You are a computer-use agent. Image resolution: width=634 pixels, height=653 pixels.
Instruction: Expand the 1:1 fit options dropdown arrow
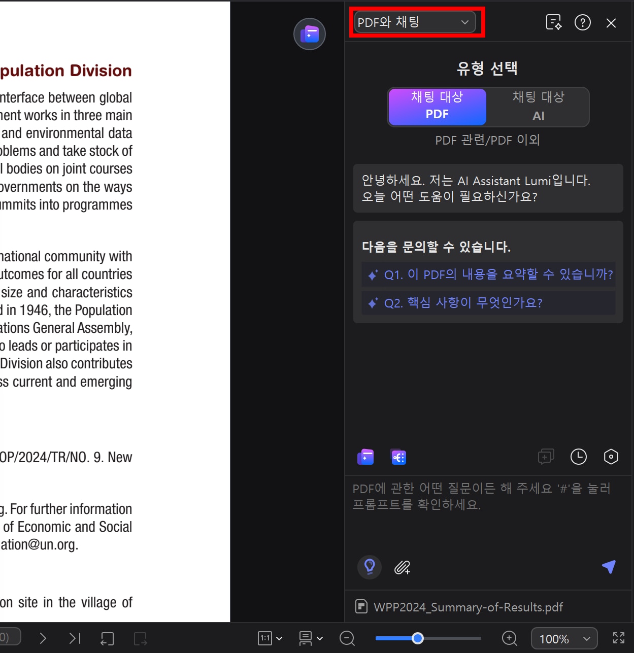pos(279,639)
